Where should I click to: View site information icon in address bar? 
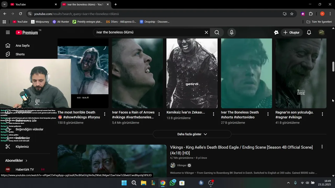pyautogui.click(x=30, y=14)
